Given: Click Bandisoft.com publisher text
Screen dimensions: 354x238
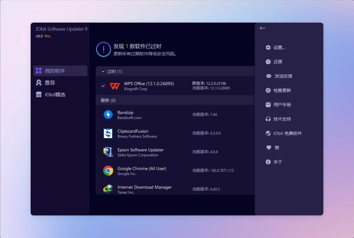Looking at the screenshot, I should (130, 118).
